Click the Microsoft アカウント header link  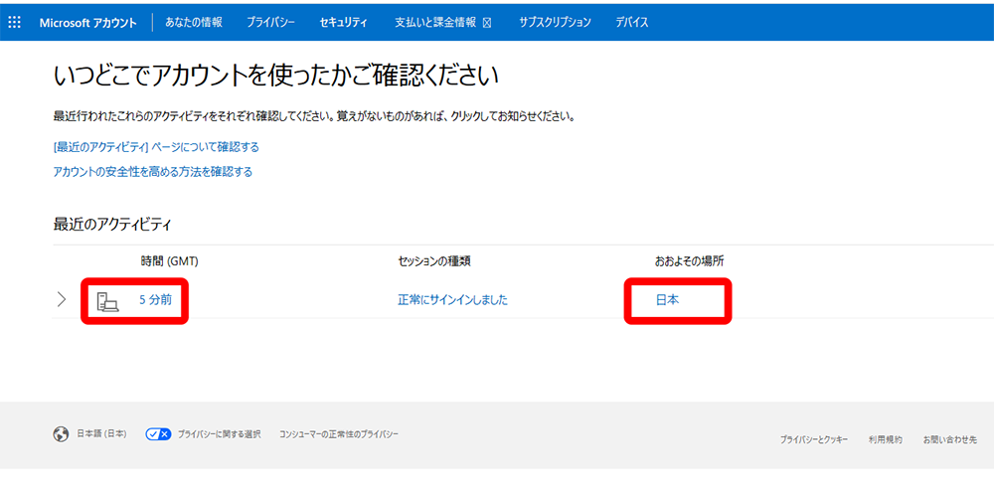point(87,22)
